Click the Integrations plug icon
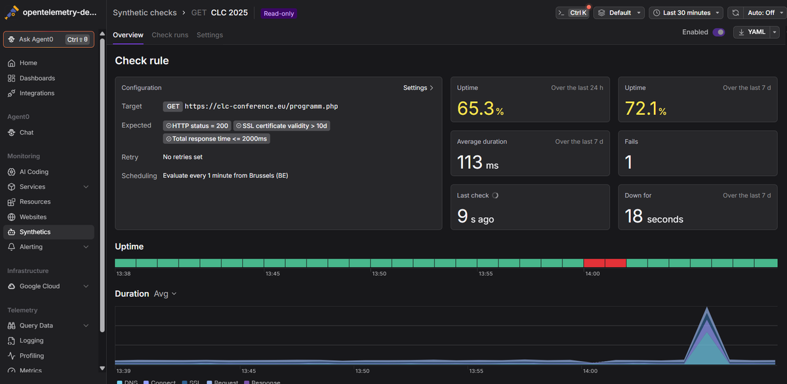This screenshot has width=787, height=384. (x=12, y=93)
